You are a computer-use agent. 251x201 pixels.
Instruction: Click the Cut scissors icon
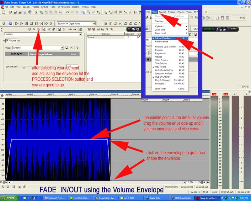point(36,12)
